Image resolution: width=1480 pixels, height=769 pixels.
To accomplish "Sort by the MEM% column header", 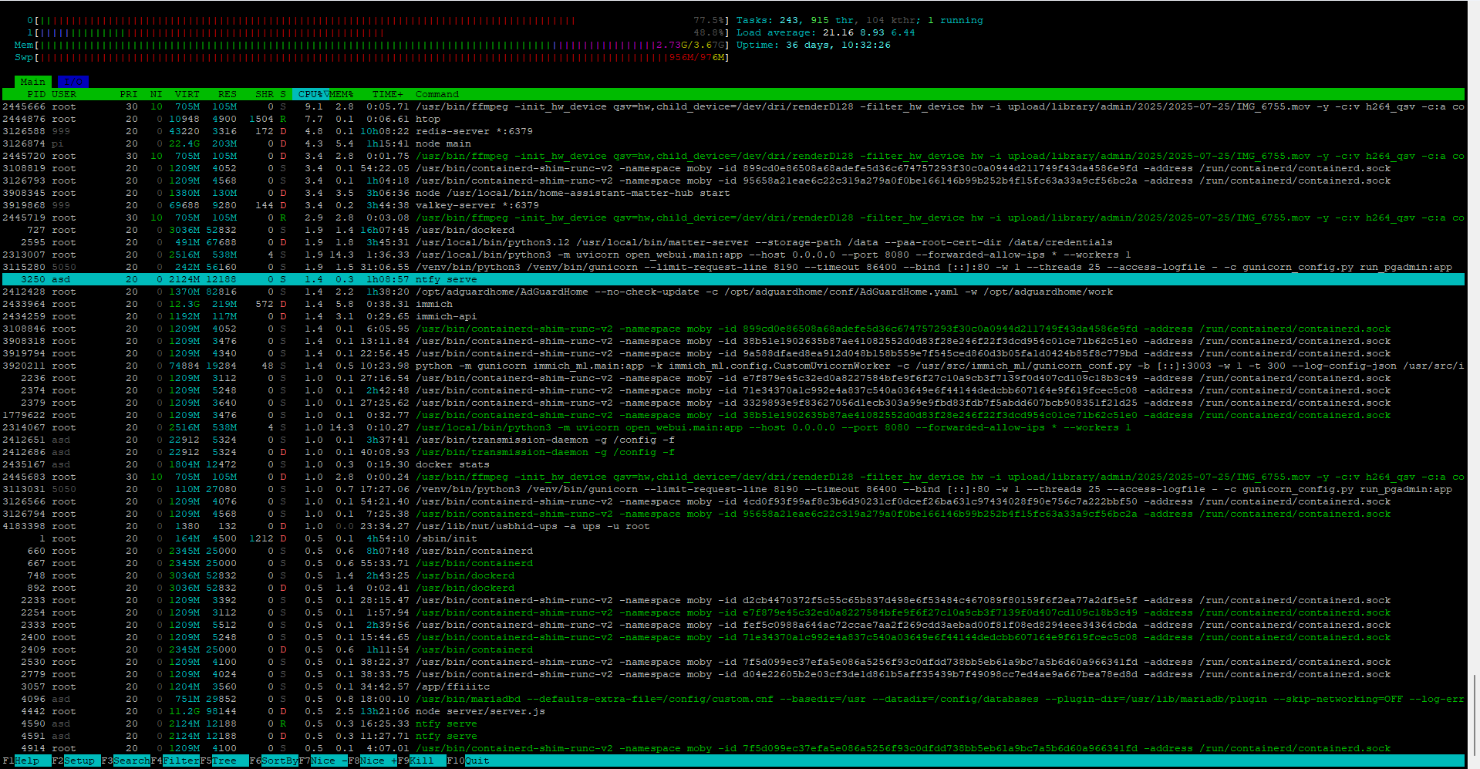I will click(342, 94).
